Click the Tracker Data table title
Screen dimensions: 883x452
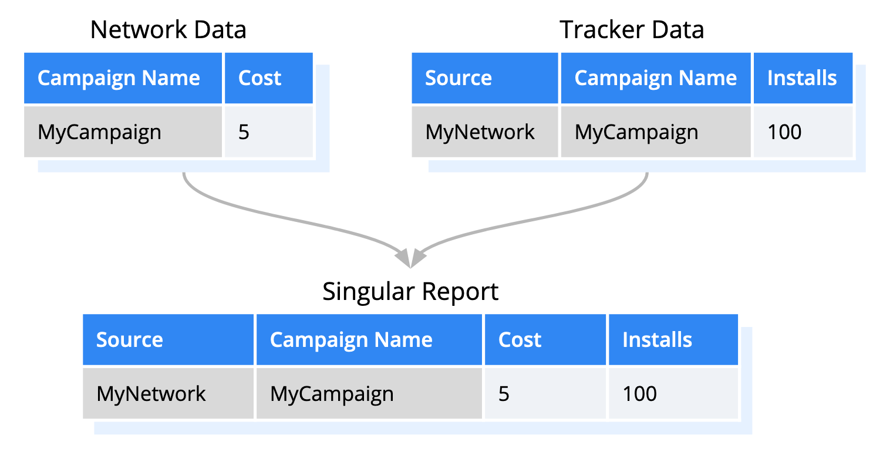pos(632,29)
